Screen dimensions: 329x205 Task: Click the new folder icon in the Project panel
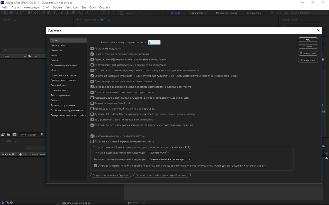9,135
